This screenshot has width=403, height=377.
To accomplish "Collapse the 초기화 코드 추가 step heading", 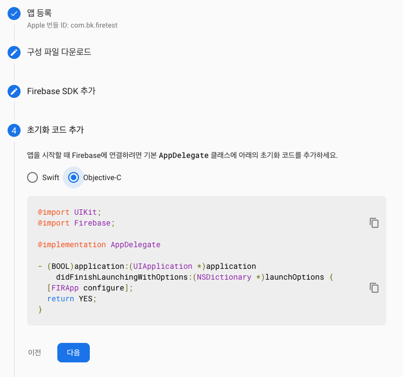I will tap(55, 130).
